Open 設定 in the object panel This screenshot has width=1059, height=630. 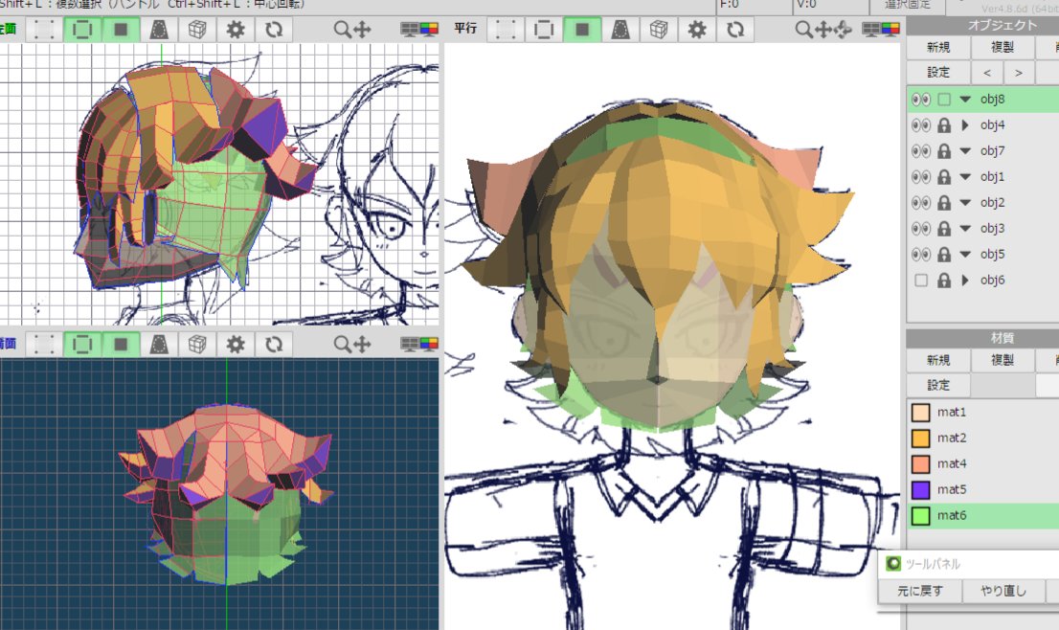click(938, 72)
